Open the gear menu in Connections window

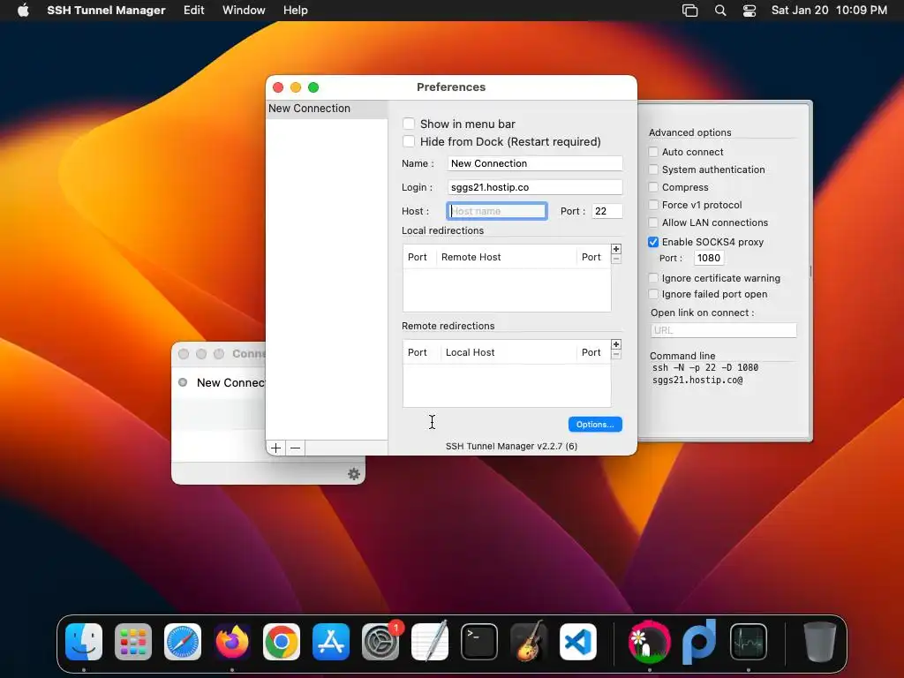(x=353, y=474)
